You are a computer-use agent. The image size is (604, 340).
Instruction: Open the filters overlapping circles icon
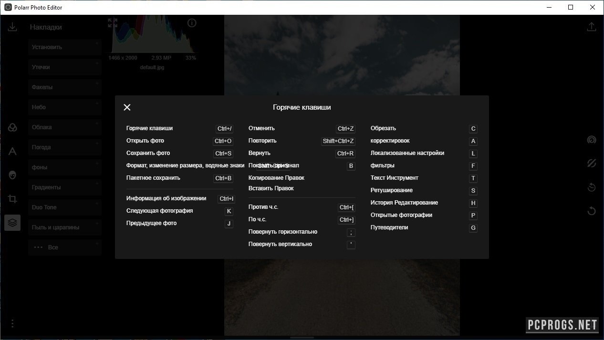click(12, 127)
